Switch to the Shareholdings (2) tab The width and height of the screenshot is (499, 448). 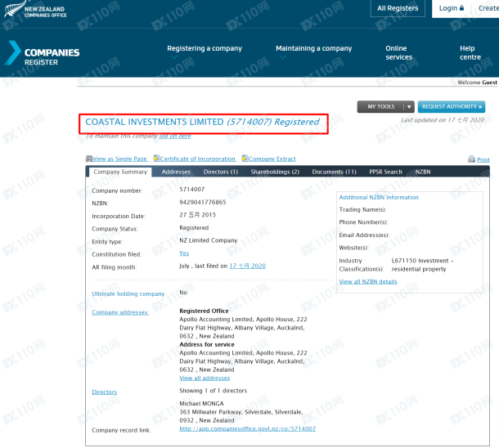(x=275, y=172)
